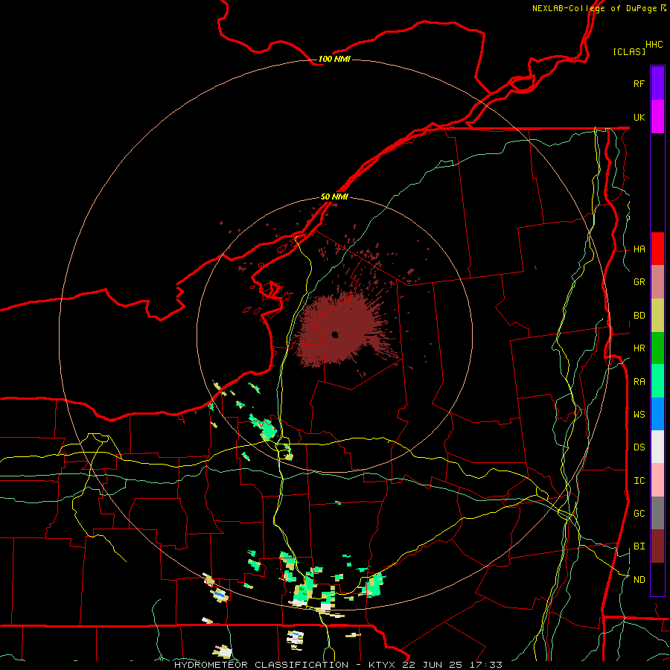
Task: Select the red HA hail swatch
Action: pyautogui.click(x=657, y=249)
